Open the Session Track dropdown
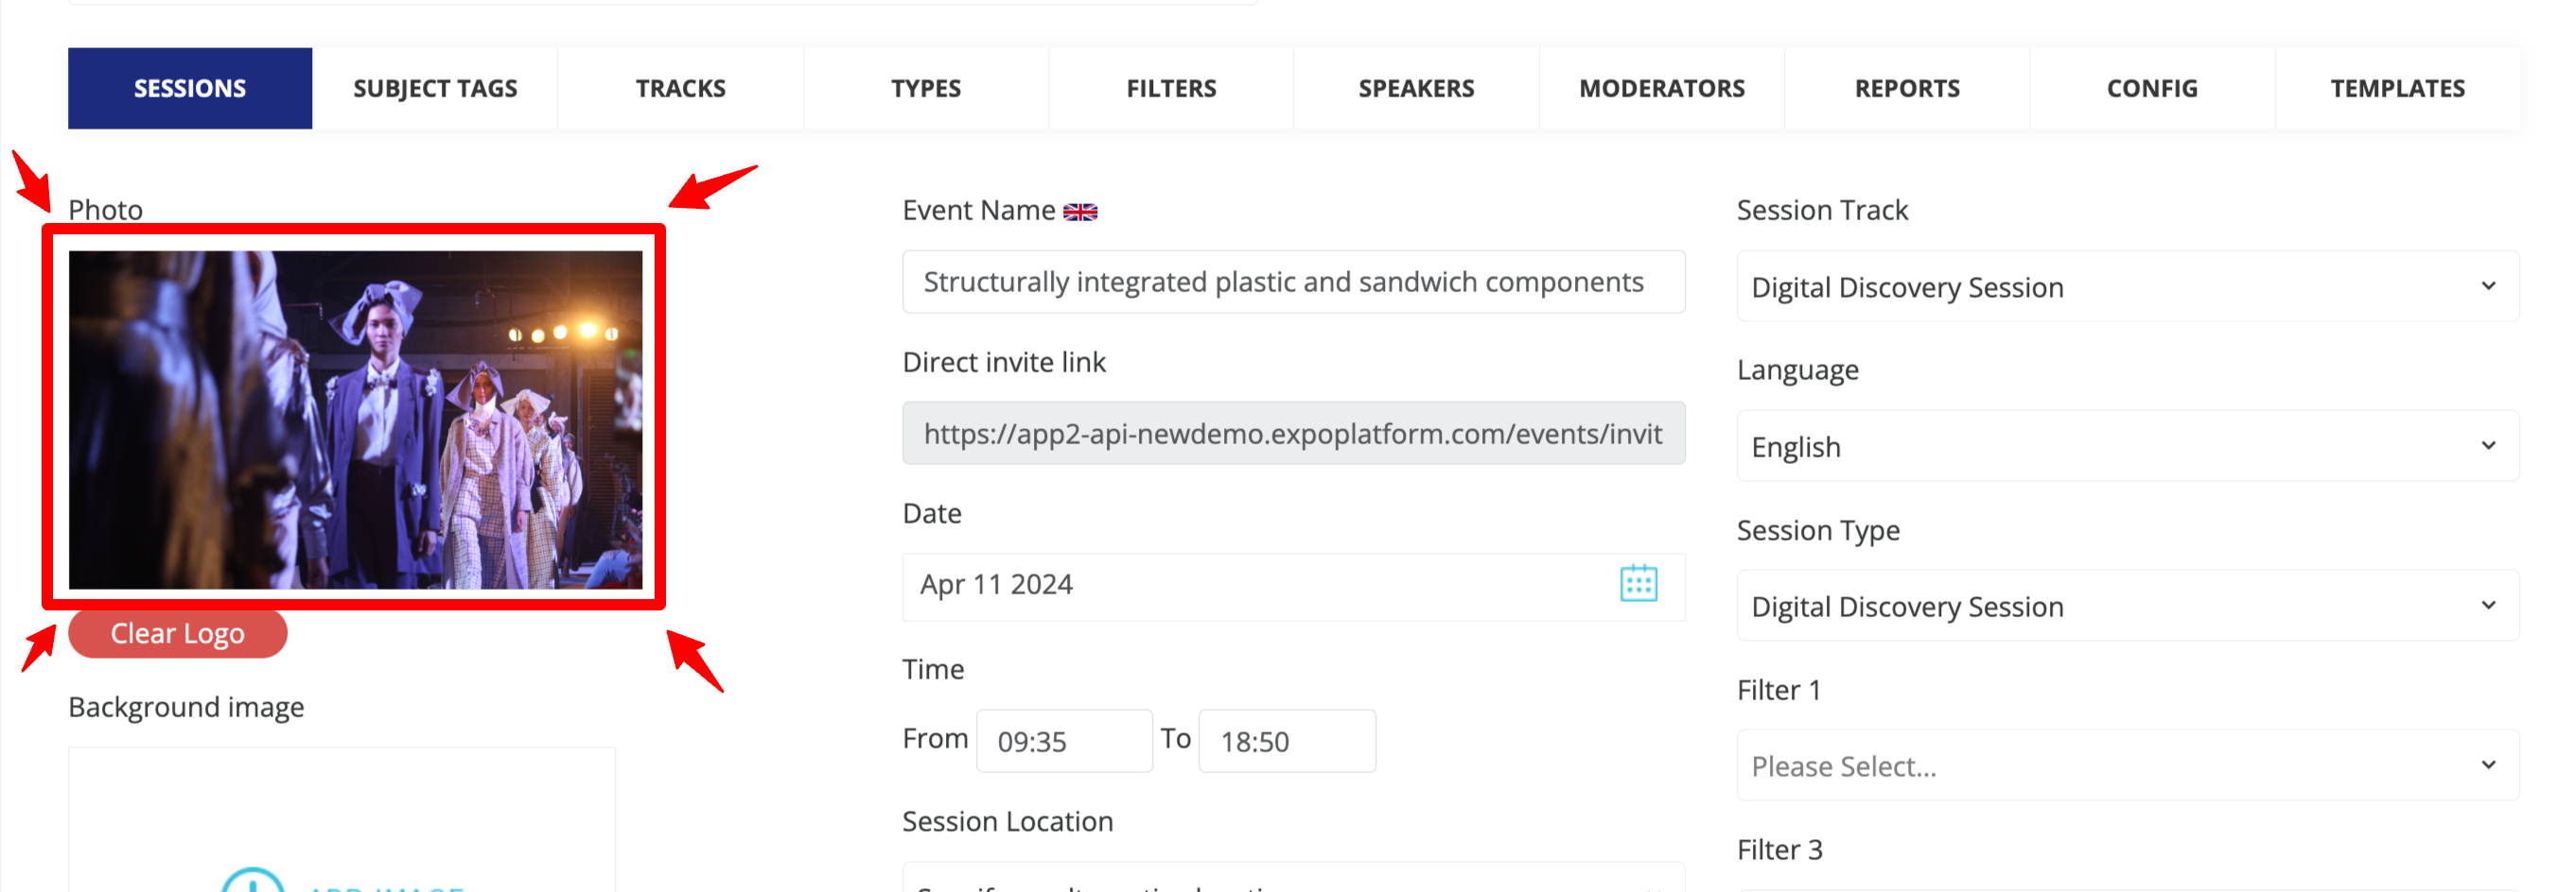This screenshot has height=892, width=2576. [x=2126, y=286]
